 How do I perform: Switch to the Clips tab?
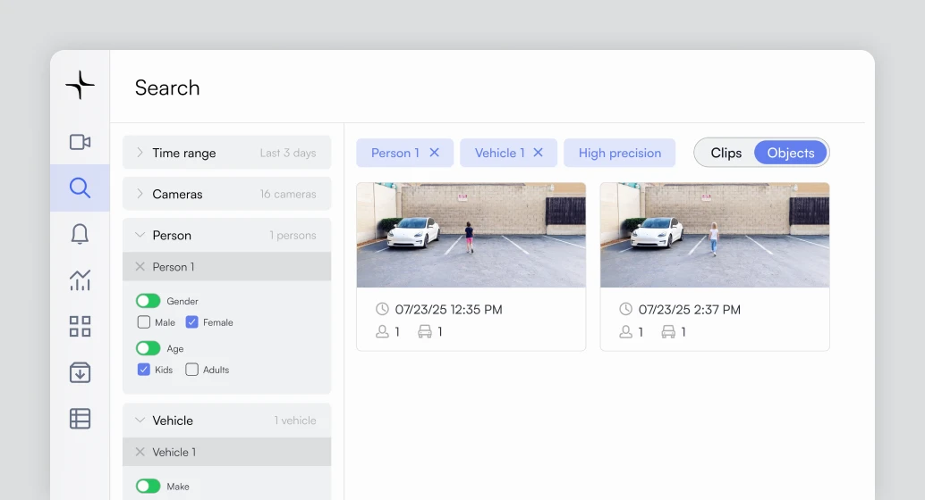(x=726, y=153)
